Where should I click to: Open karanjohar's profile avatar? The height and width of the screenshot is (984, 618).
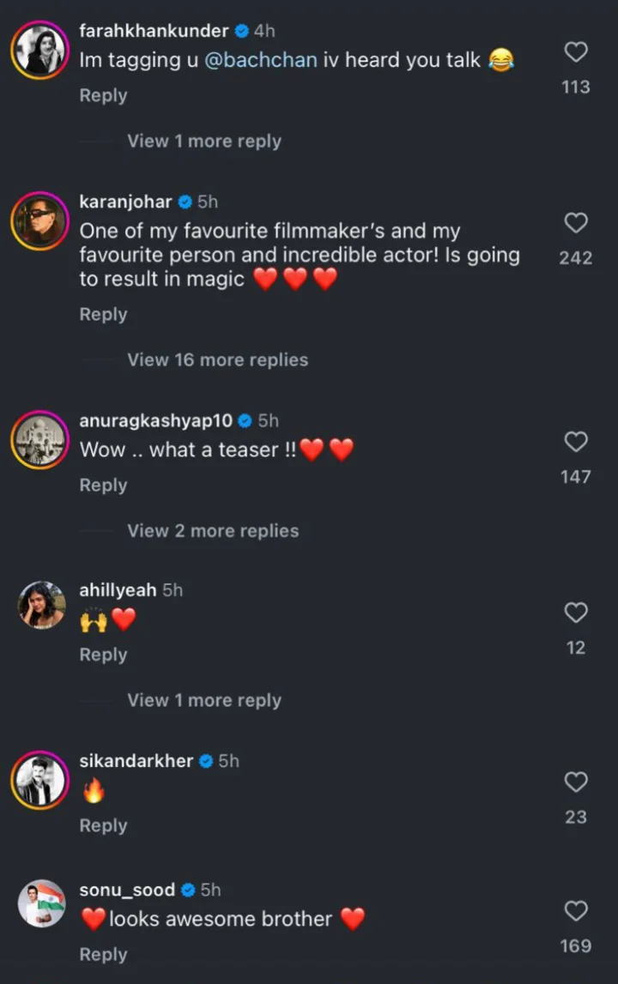click(40, 222)
